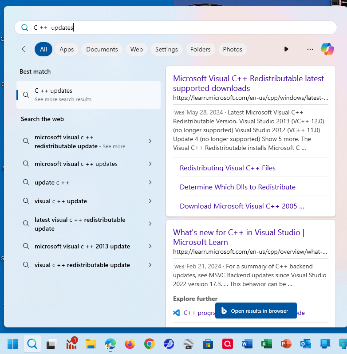Expand 'visual c ++ update' suggestion arrow
The image size is (347, 354).
tap(150, 201)
